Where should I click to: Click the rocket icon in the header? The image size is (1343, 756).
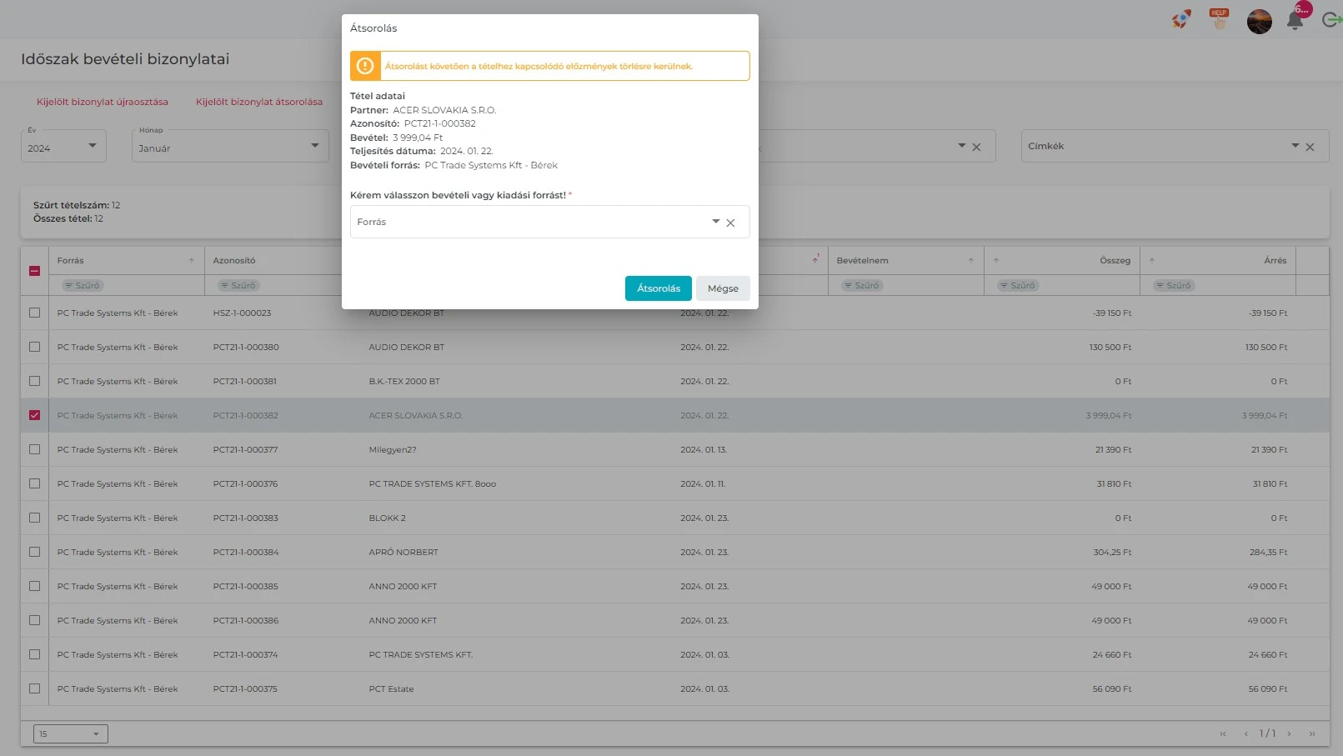[1180, 19]
